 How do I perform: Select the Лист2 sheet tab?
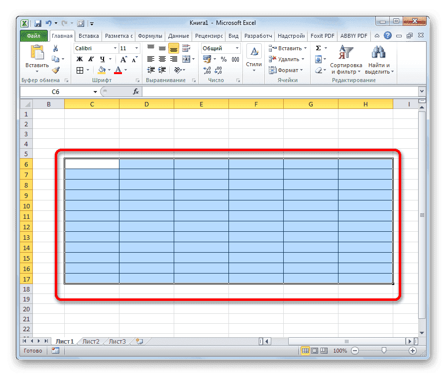(x=92, y=341)
